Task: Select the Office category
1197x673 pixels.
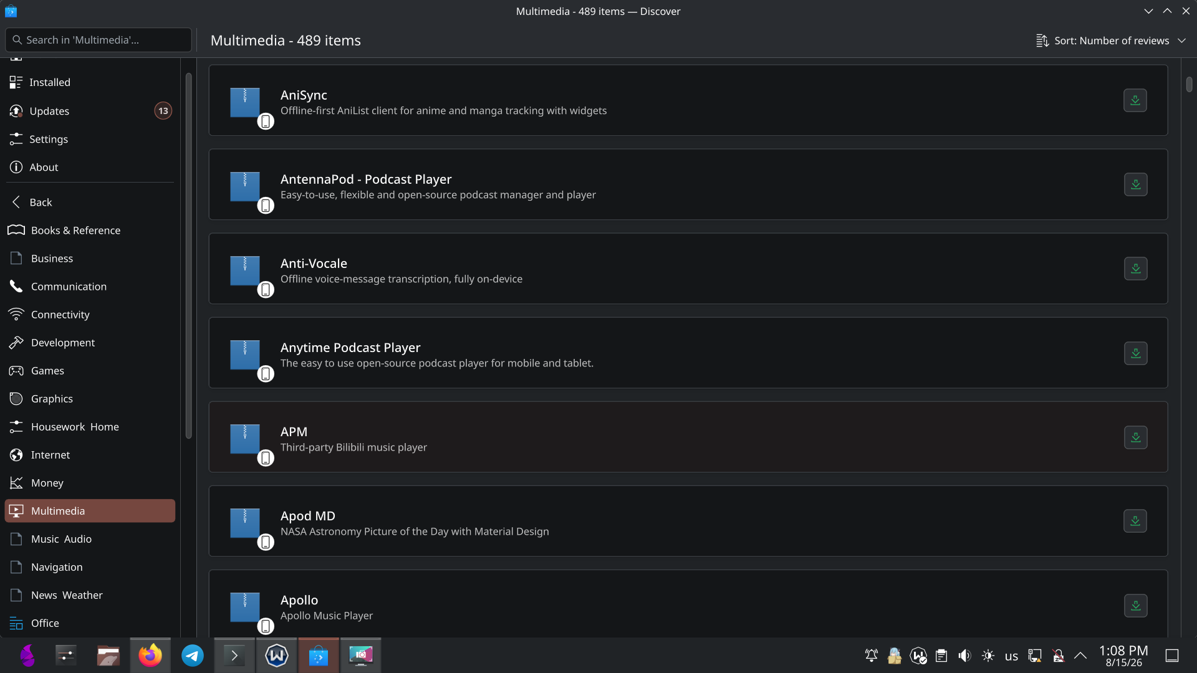Action: pyautogui.click(x=90, y=623)
